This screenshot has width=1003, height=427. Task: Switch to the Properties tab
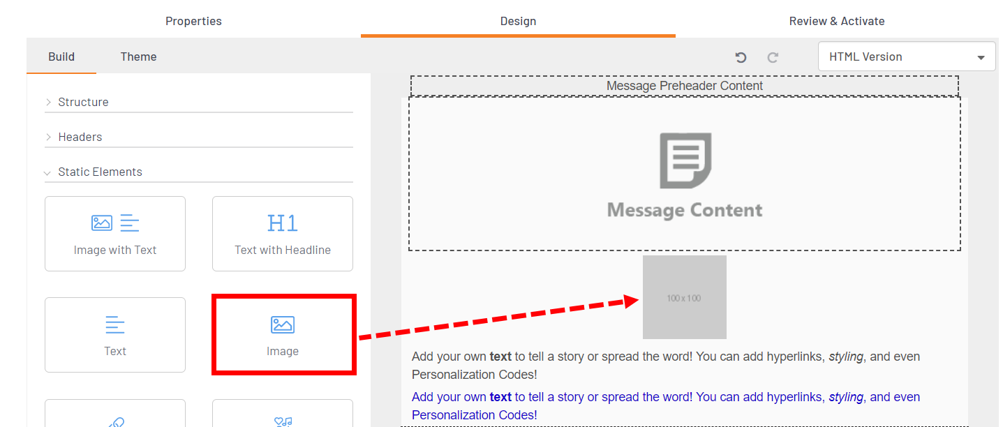[193, 21]
